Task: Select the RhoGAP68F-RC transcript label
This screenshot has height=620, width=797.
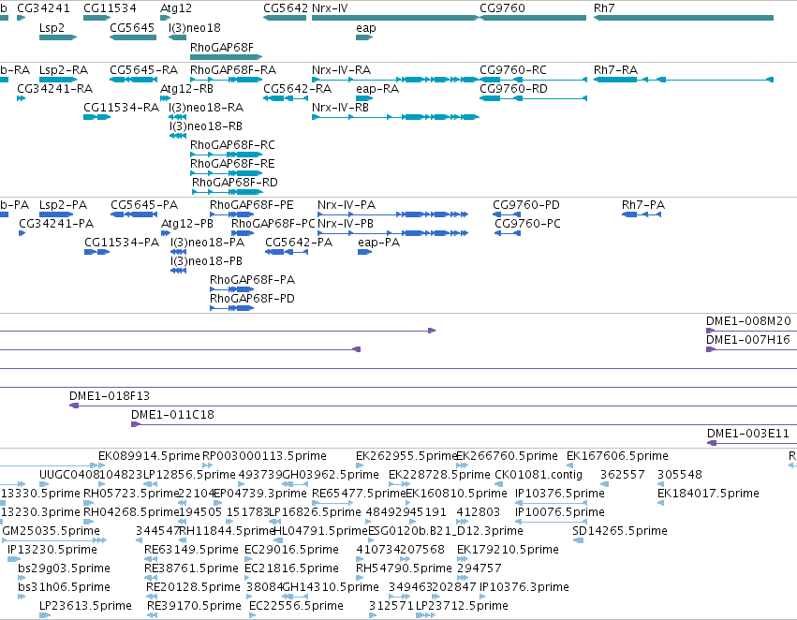Action: pos(232,145)
